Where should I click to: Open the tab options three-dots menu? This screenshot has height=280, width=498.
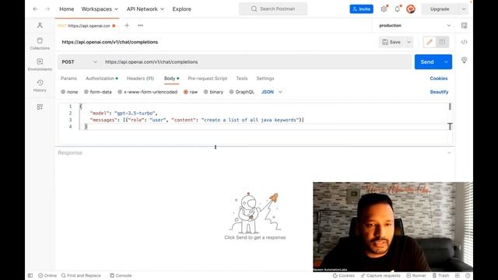[x=140, y=26]
